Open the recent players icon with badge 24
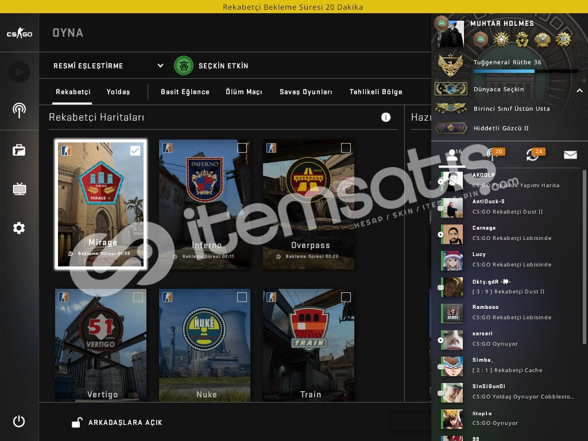 point(535,153)
